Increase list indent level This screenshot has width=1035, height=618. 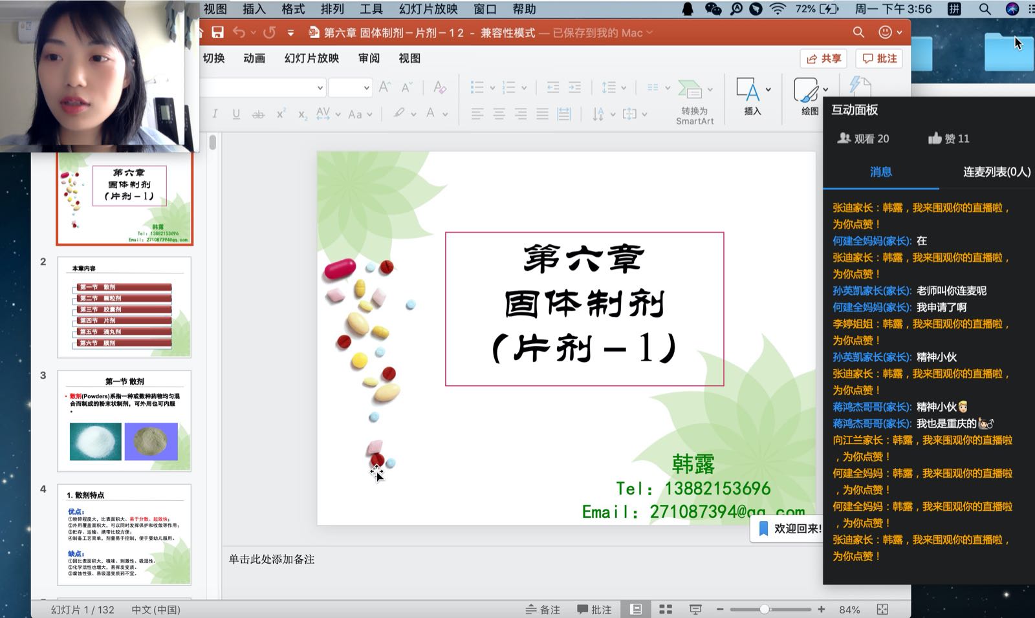tap(575, 87)
